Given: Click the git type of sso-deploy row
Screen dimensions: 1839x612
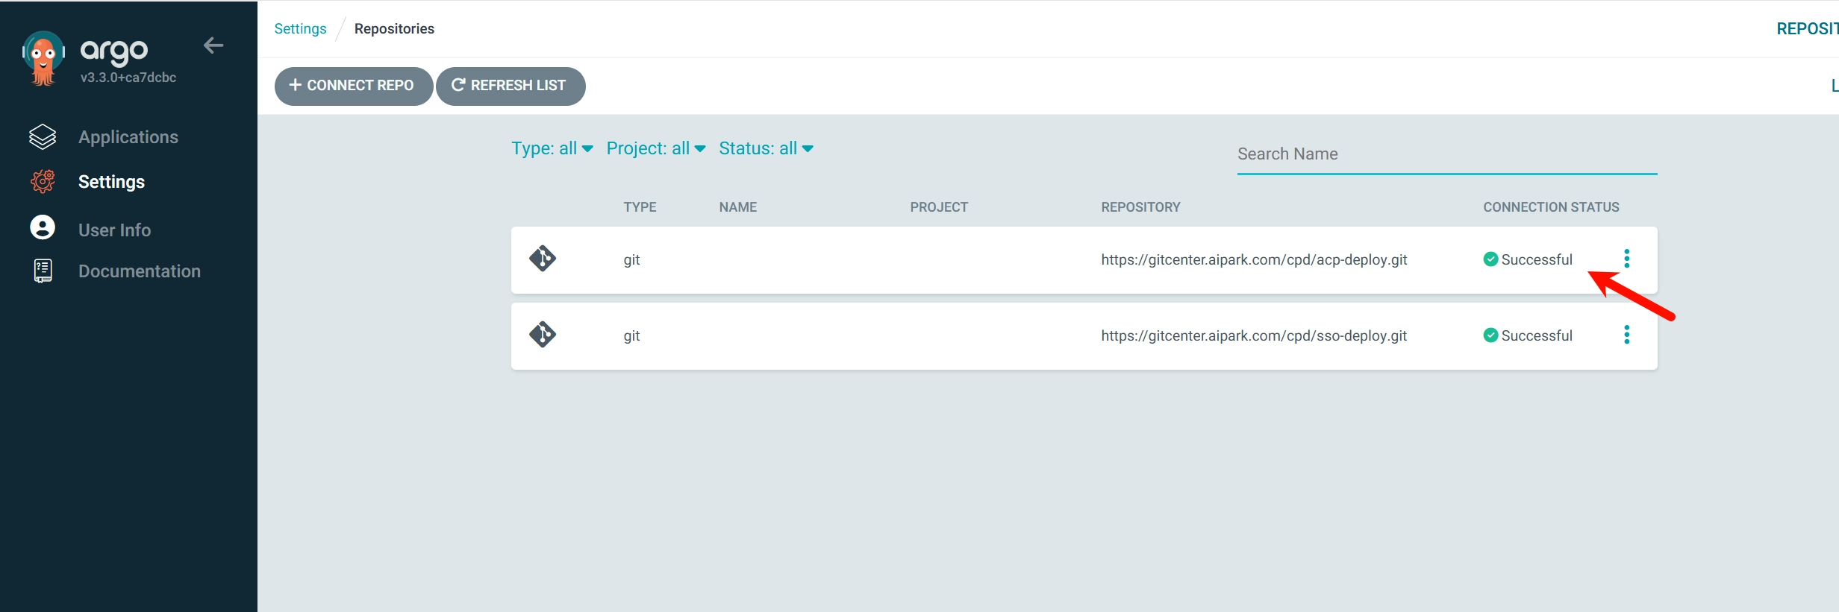Looking at the screenshot, I should click(631, 335).
